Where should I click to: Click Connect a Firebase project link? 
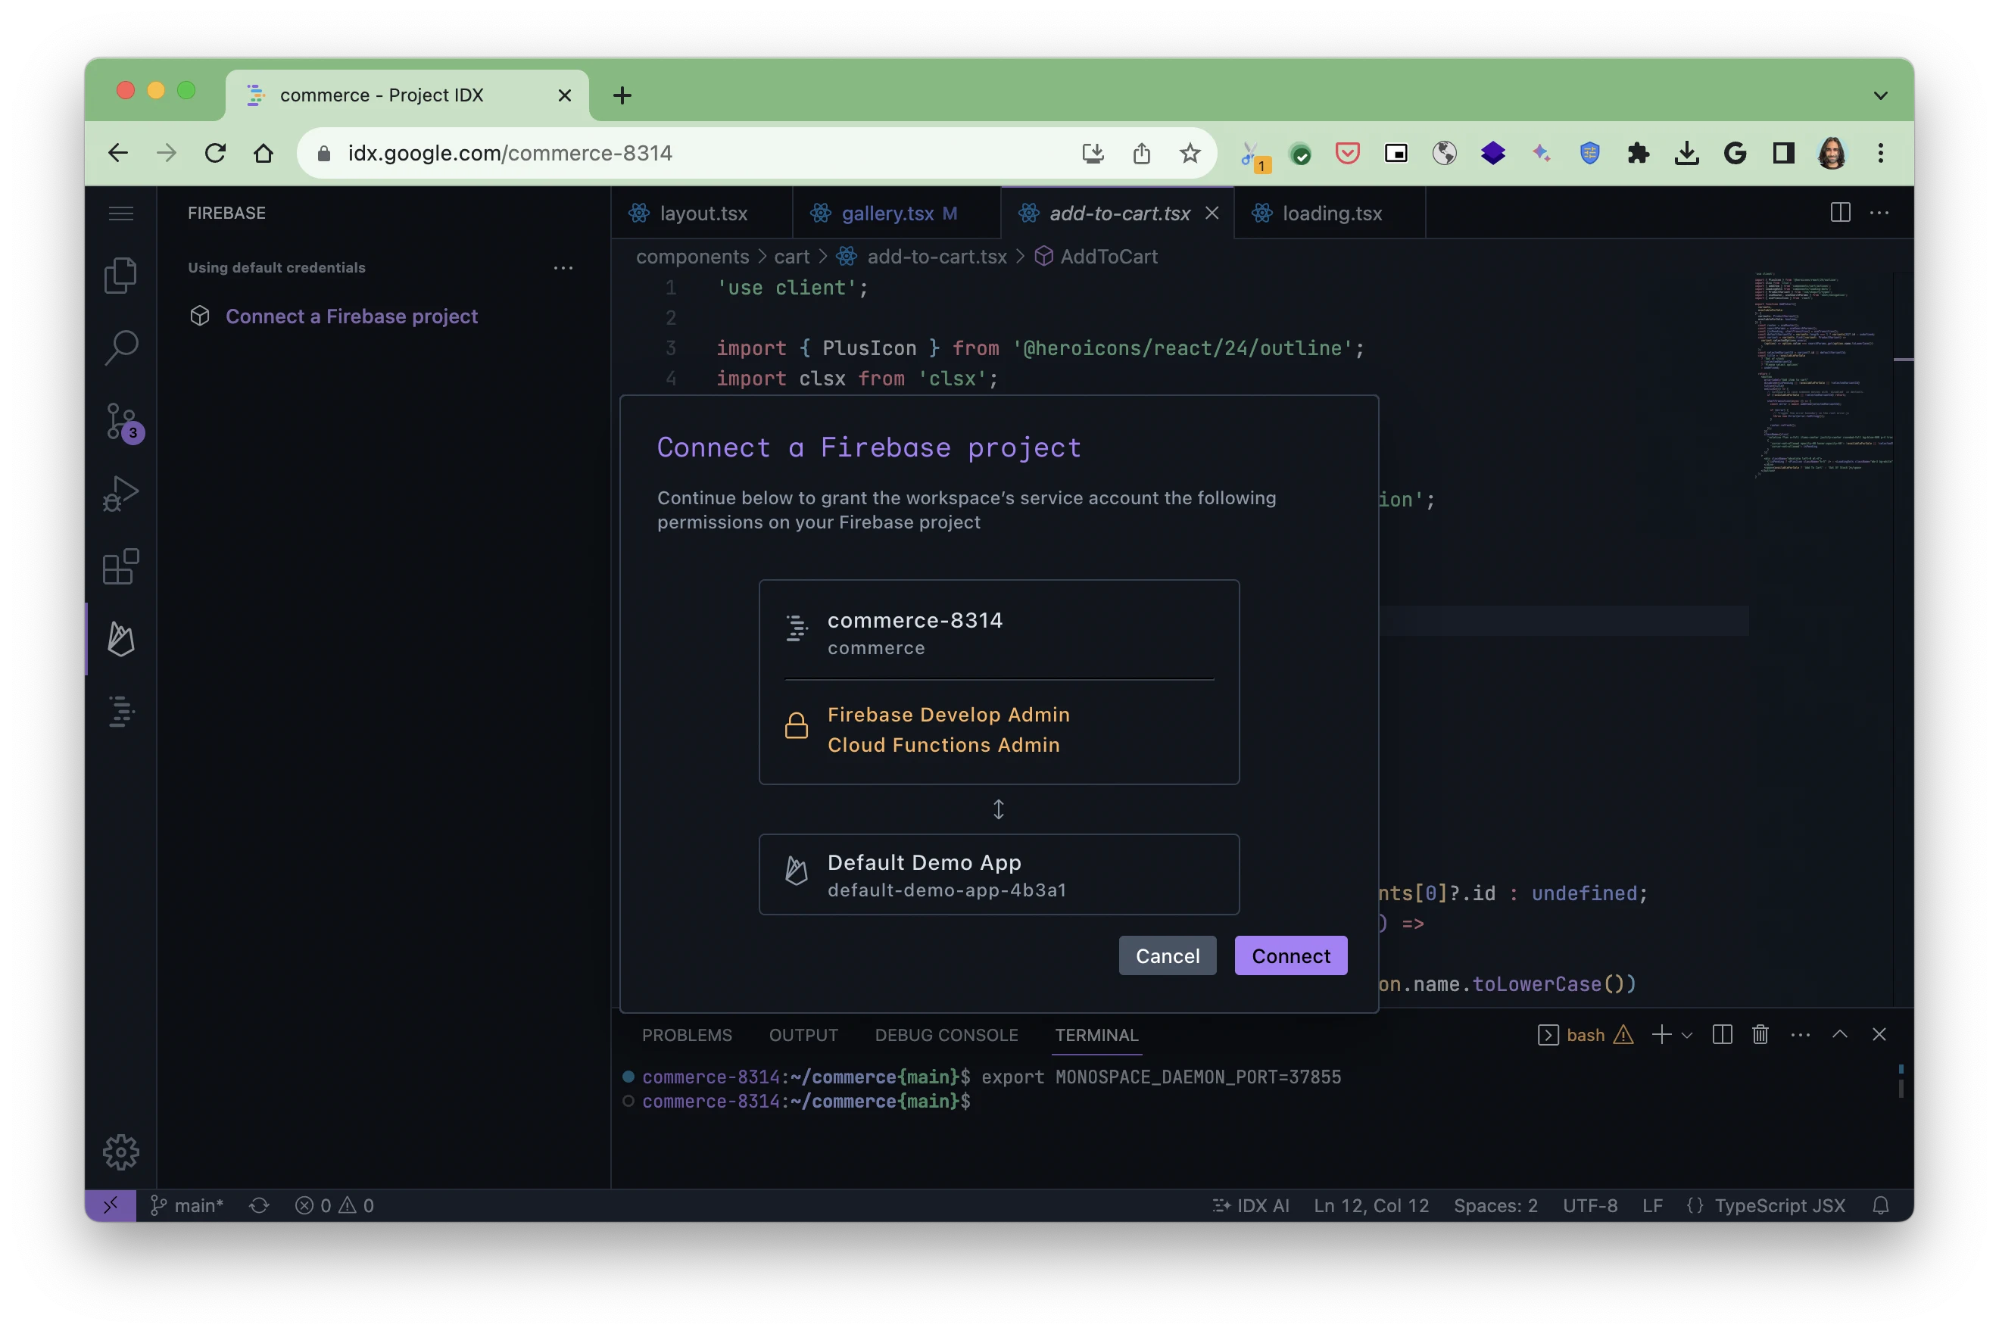tap(351, 316)
